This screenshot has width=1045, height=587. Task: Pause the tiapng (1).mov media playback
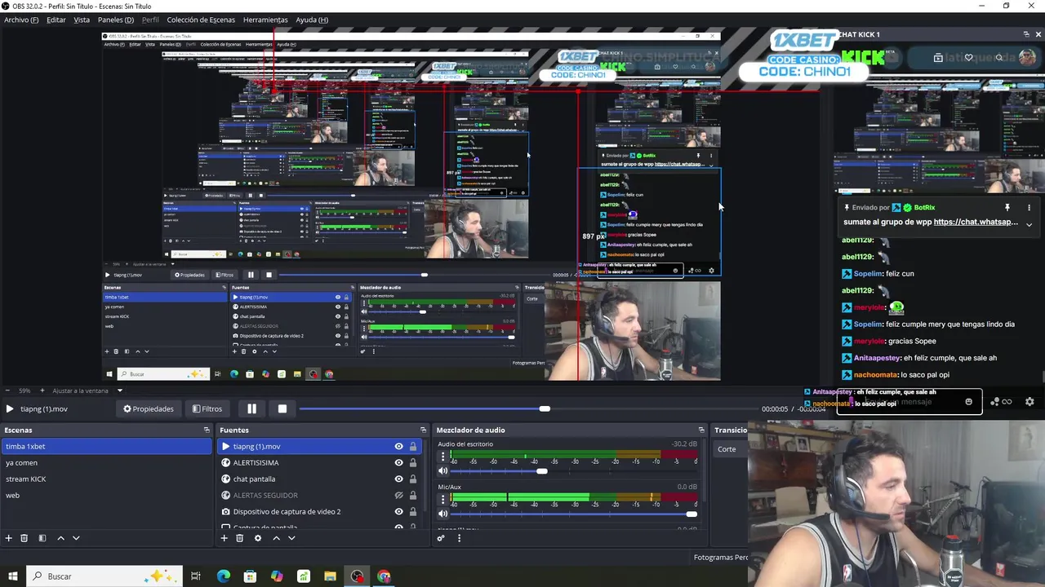tap(251, 408)
